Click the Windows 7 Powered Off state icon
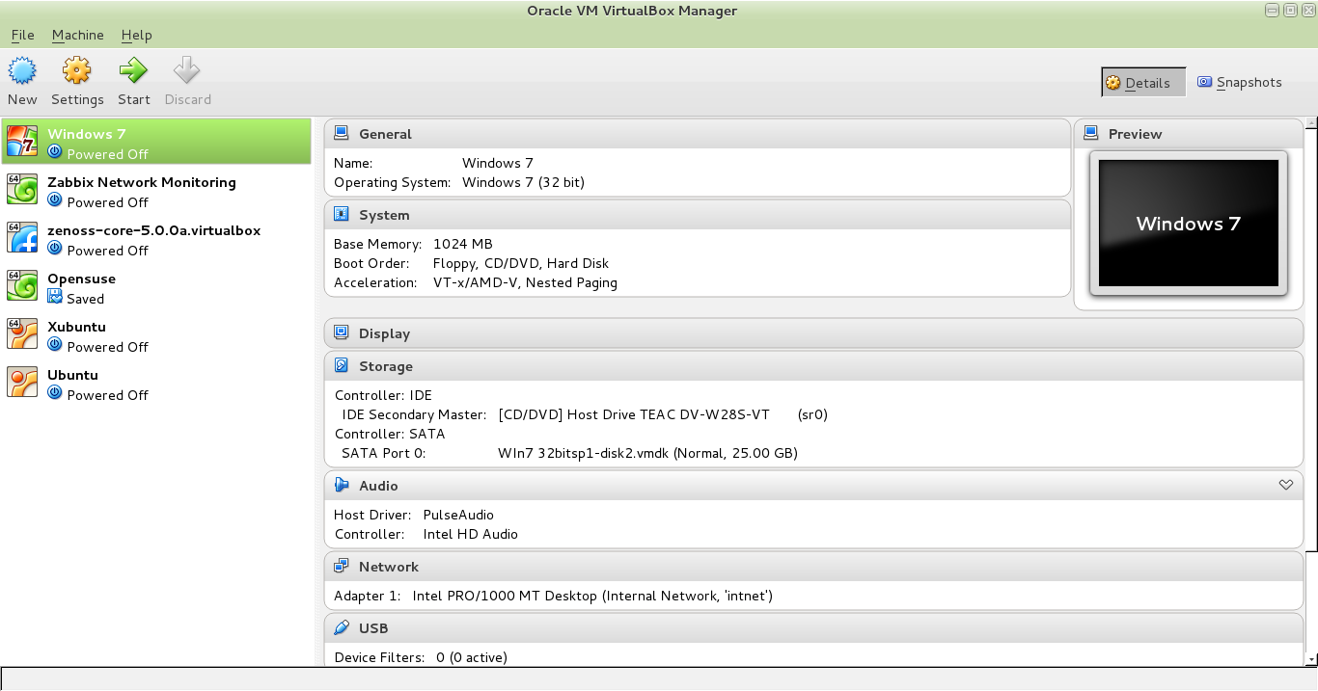This screenshot has width=1318, height=691. coord(55,153)
